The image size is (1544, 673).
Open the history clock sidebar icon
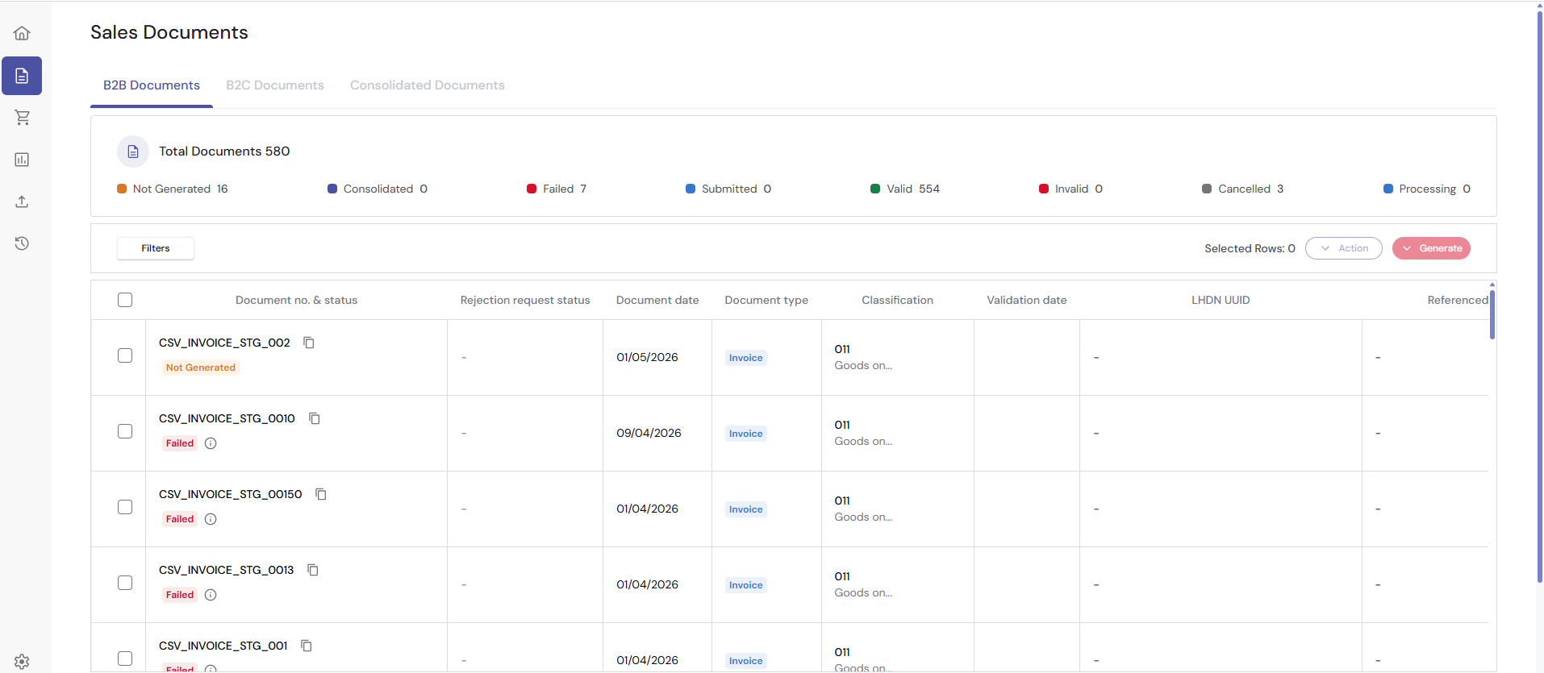click(22, 243)
